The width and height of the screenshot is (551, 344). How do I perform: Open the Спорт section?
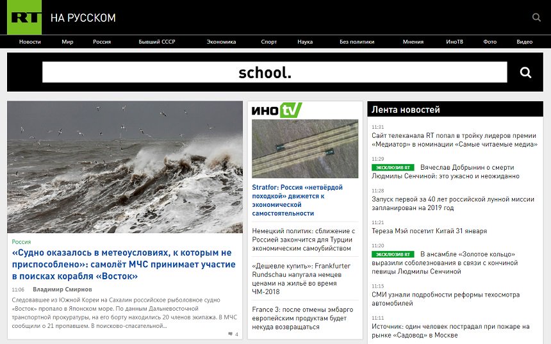tap(269, 42)
